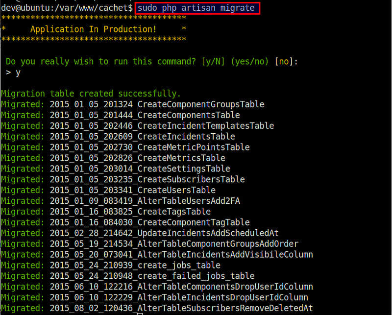This screenshot has height=315, width=392.
Task: Click the CreateIncidentTemplatesTable migration entry
Action: [162, 126]
